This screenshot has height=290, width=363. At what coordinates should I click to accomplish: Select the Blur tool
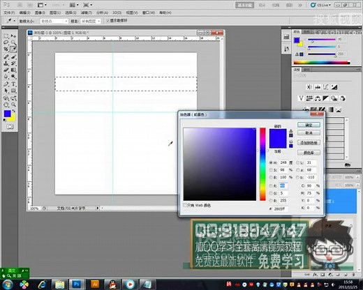pos(6,77)
